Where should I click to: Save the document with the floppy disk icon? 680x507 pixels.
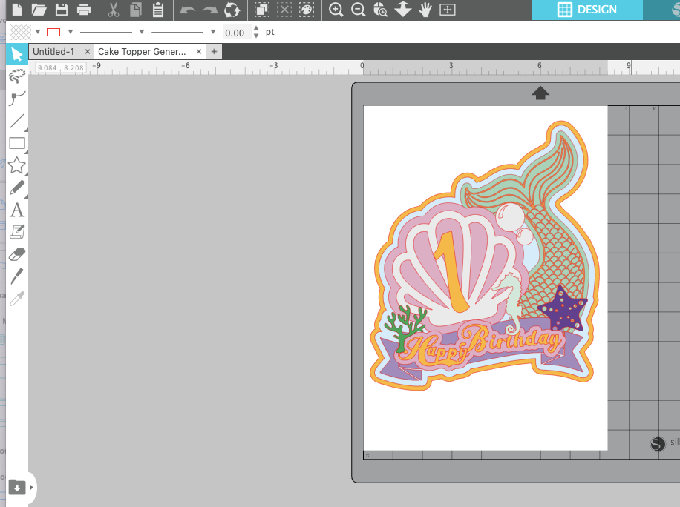click(62, 9)
